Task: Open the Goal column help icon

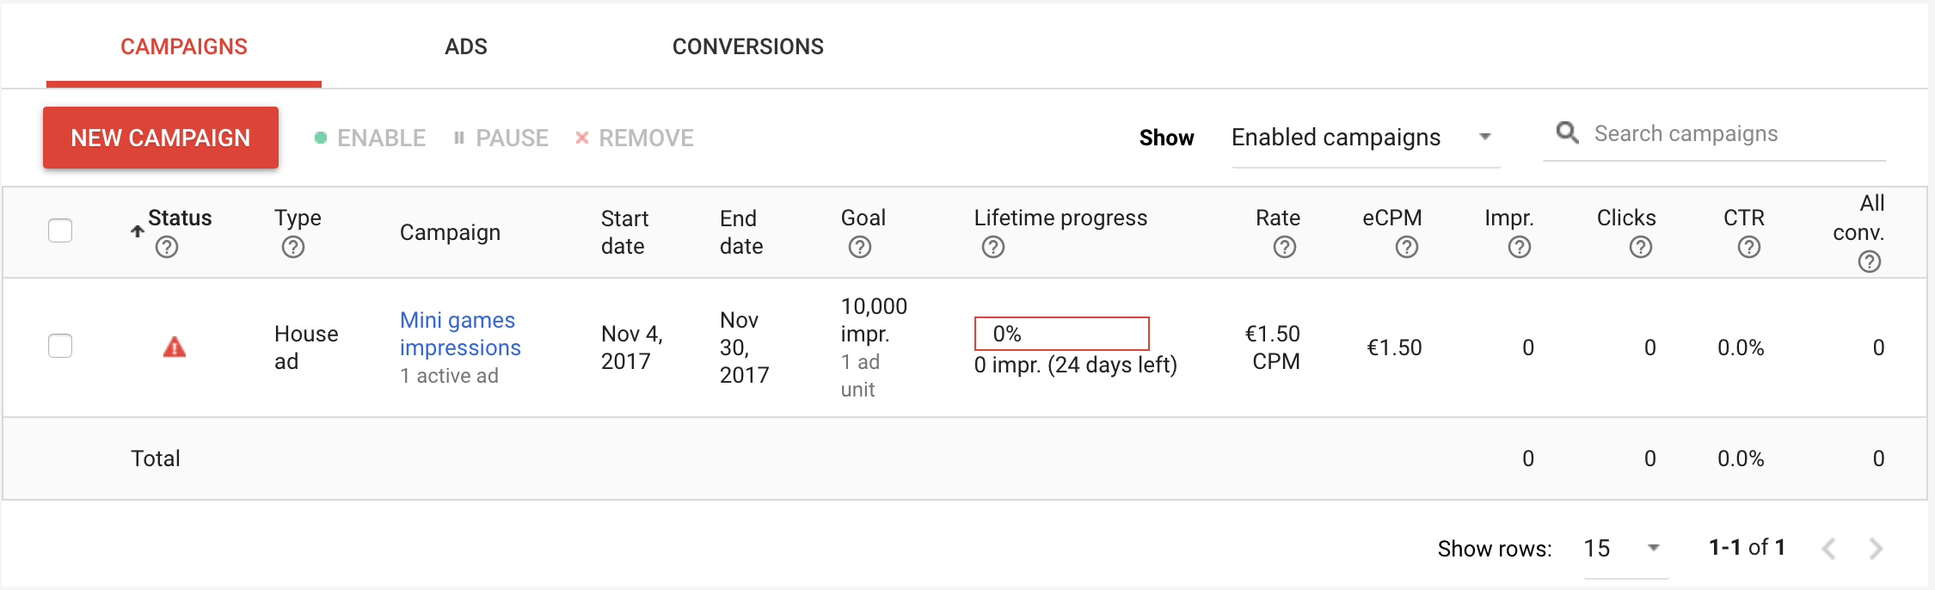Action: point(860,248)
